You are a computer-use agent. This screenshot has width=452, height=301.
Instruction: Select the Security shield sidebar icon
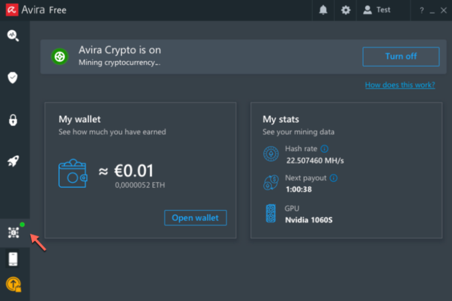[13, 78]
